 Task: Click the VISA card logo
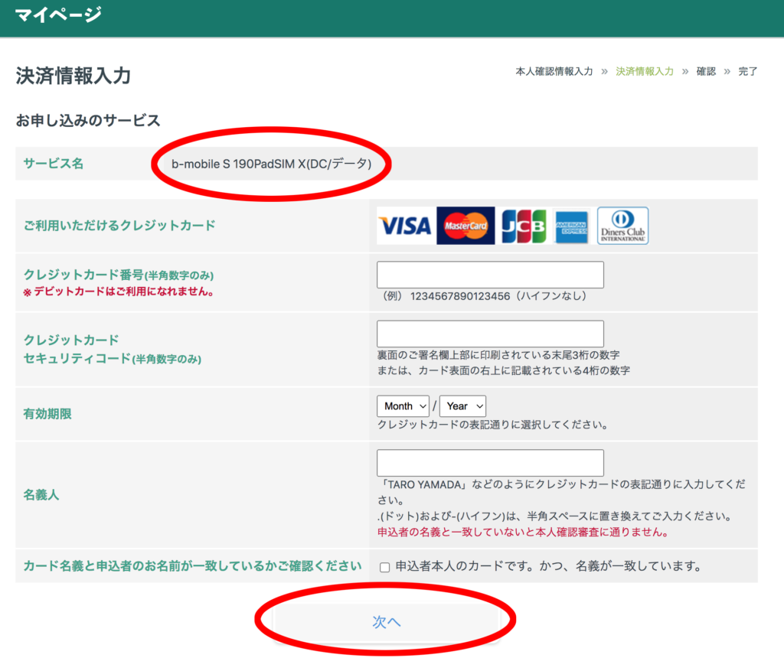pyautogui.click(x=405, y=226)
